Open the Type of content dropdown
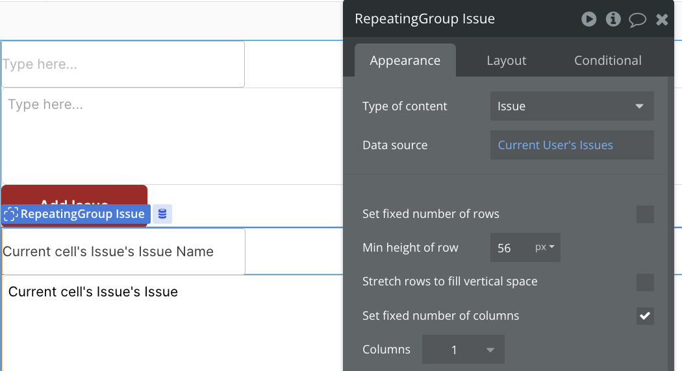Viewport: 682px width, 371px height. click(x=572, y=106)
